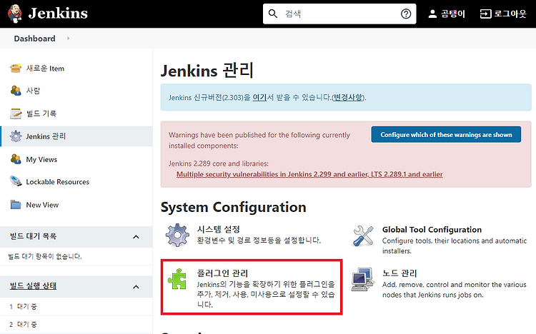Click the Jenkins title text in header
This screenshot has height=334, width=536.
(x=58, y=14)
